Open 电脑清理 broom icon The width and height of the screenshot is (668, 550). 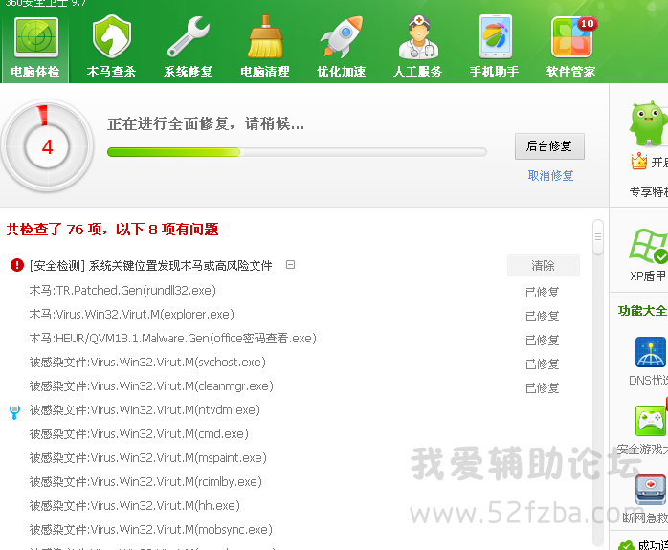click(x=265, y=36)
